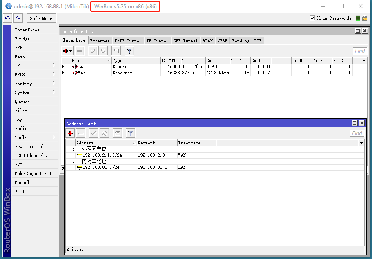The height and width of the screenshot is (259, 372).
Task: Open the KVM menu item
Action: coord(35,164)
